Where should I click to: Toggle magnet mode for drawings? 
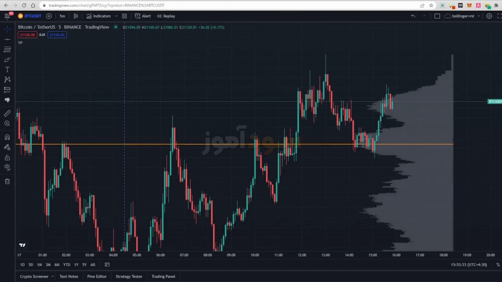tap(7, 137)
